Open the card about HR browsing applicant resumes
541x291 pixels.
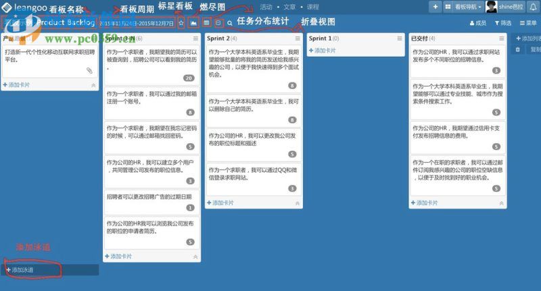coord(151,233)
